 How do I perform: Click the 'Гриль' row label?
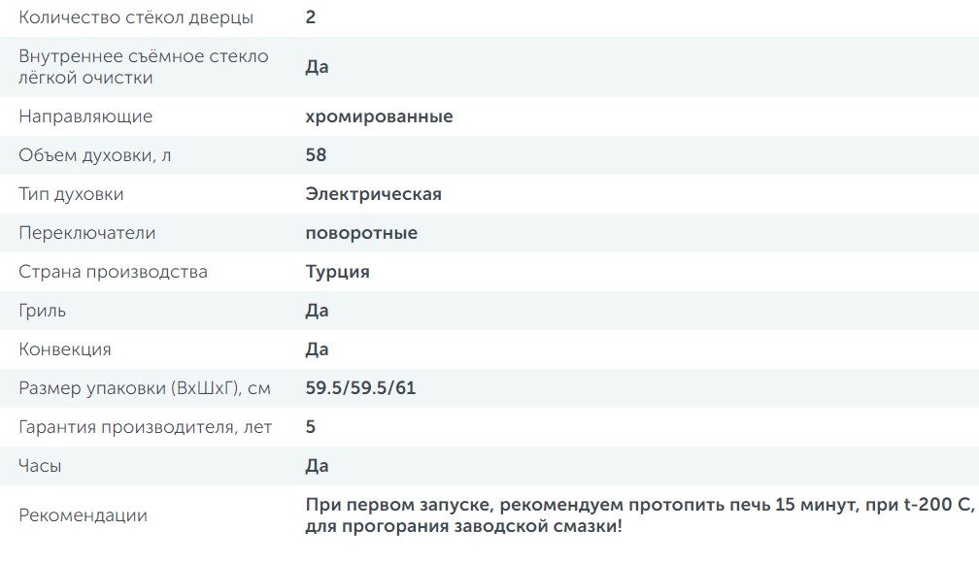point(43,311)
